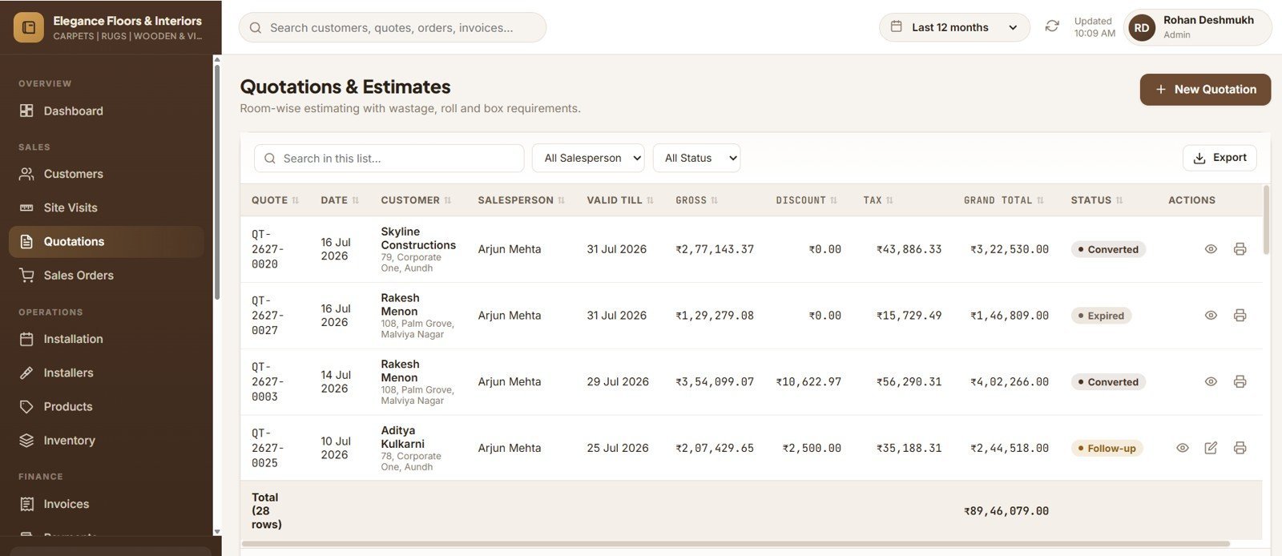The width and height of the screenshot is (1282, 556).
Task: Click the horizontal table scrollbar
Action: (735, 544)
